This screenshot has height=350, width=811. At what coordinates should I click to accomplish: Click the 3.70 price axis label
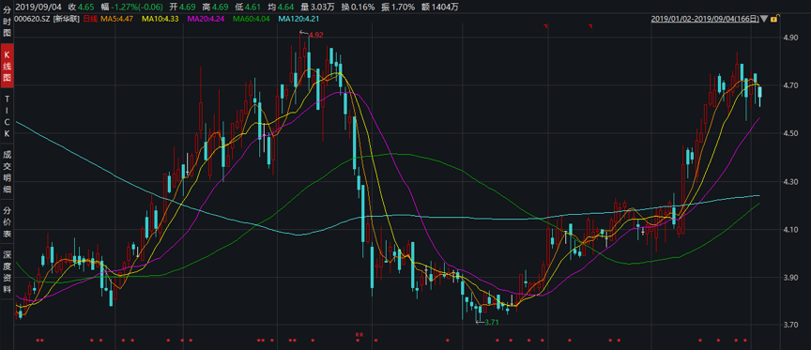coord(791,326)
